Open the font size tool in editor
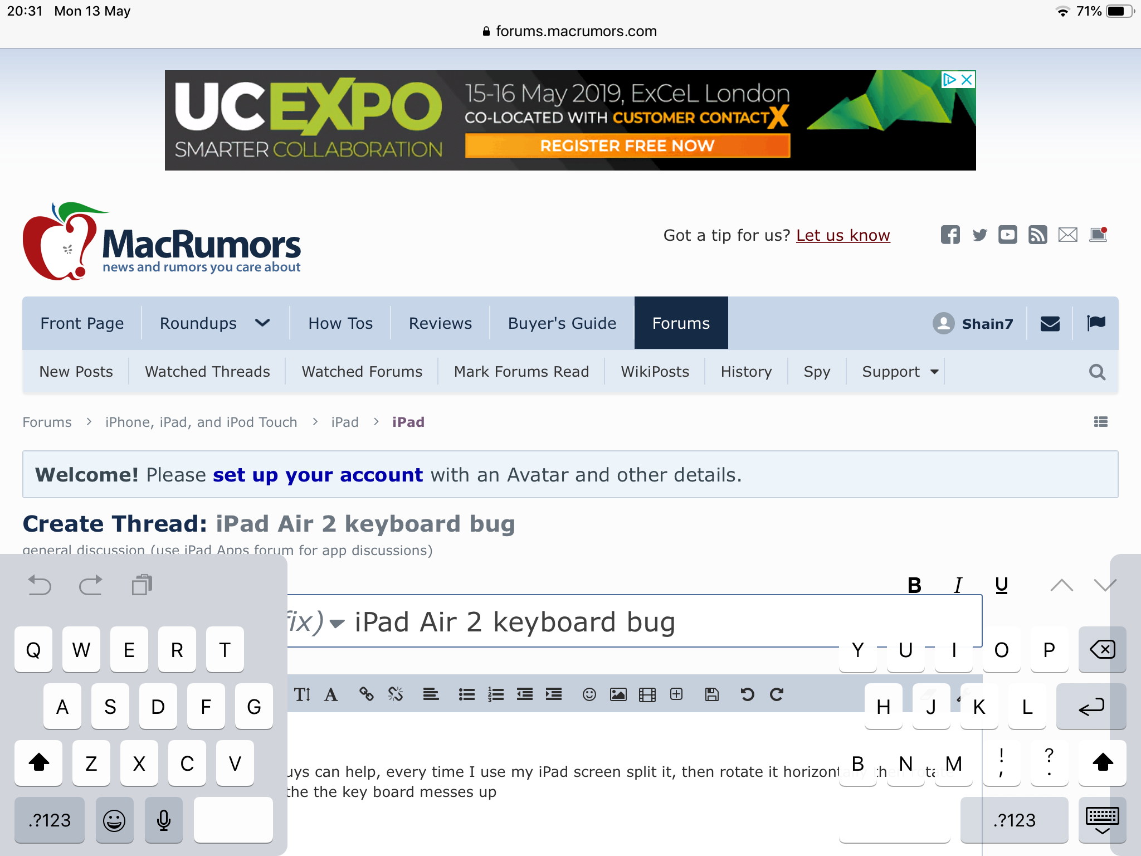This screenshot has height=856, width=1141. coord(302,694)
